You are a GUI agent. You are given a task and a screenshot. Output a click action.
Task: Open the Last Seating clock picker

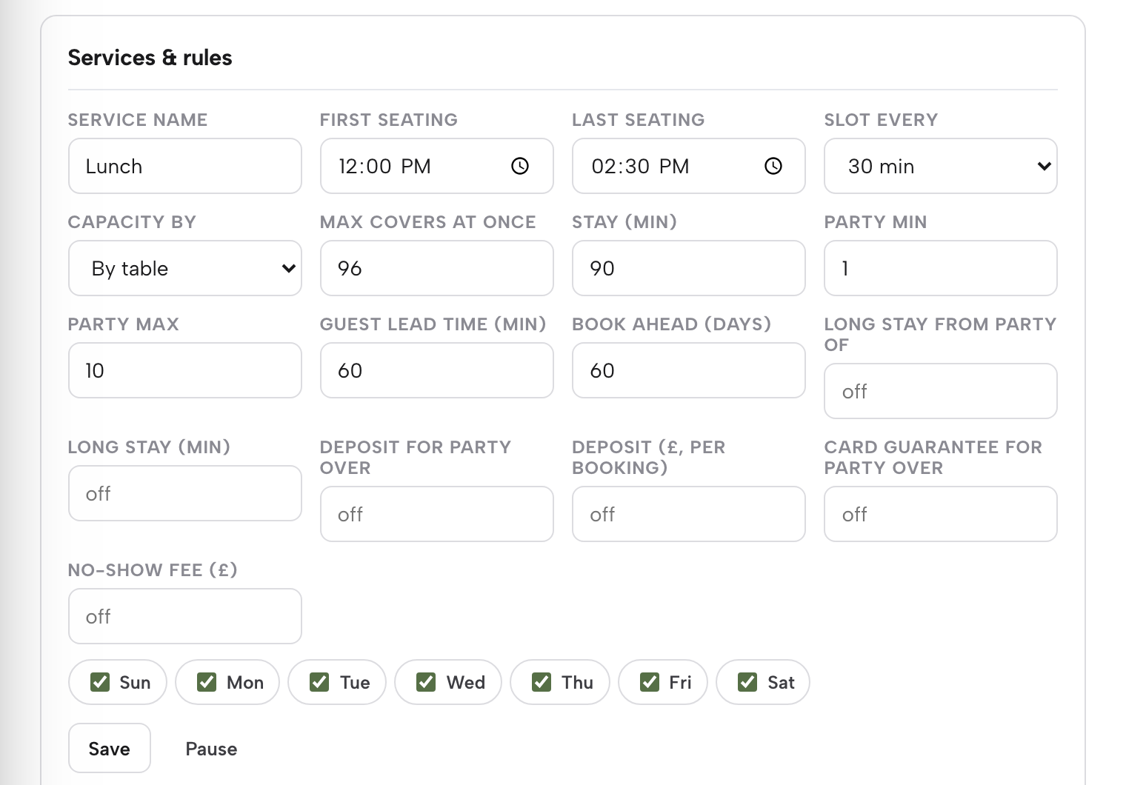(x=773, y=166)
